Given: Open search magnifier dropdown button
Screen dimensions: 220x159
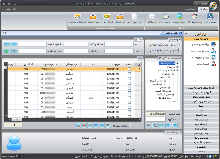Looking at the screenshot, I should click(x=10, y=44).
